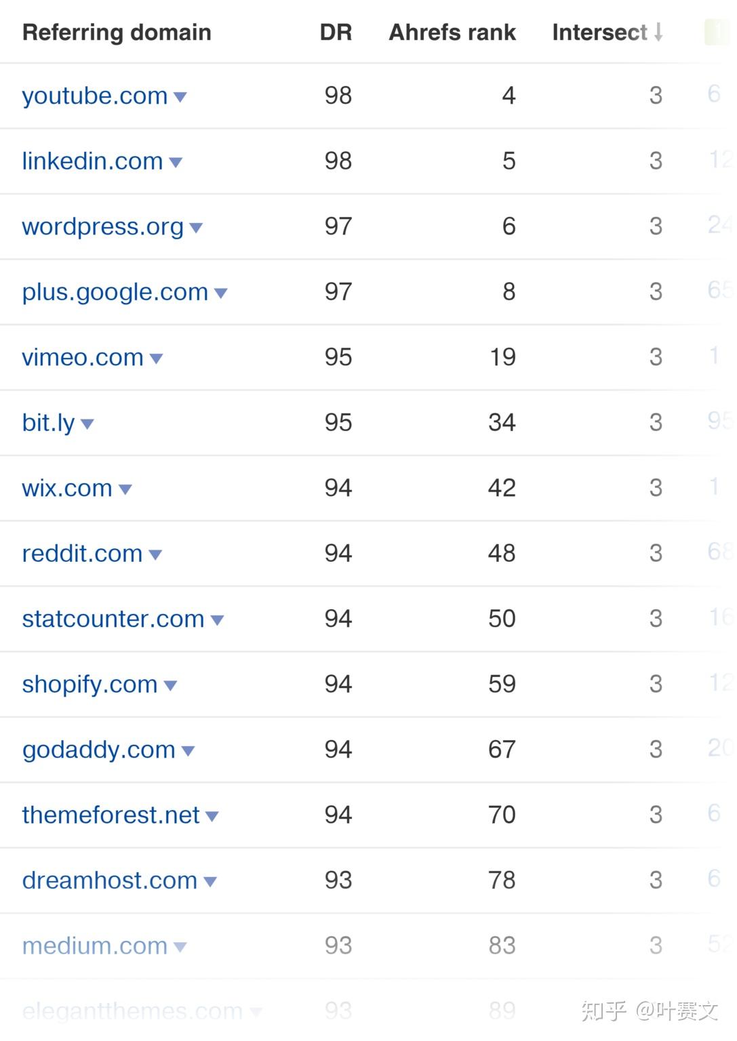The height and width of the screenshot is (1041, 737).
Task: Expand the themeforest.net dropdown caret
Action: [x=212, y=817]
